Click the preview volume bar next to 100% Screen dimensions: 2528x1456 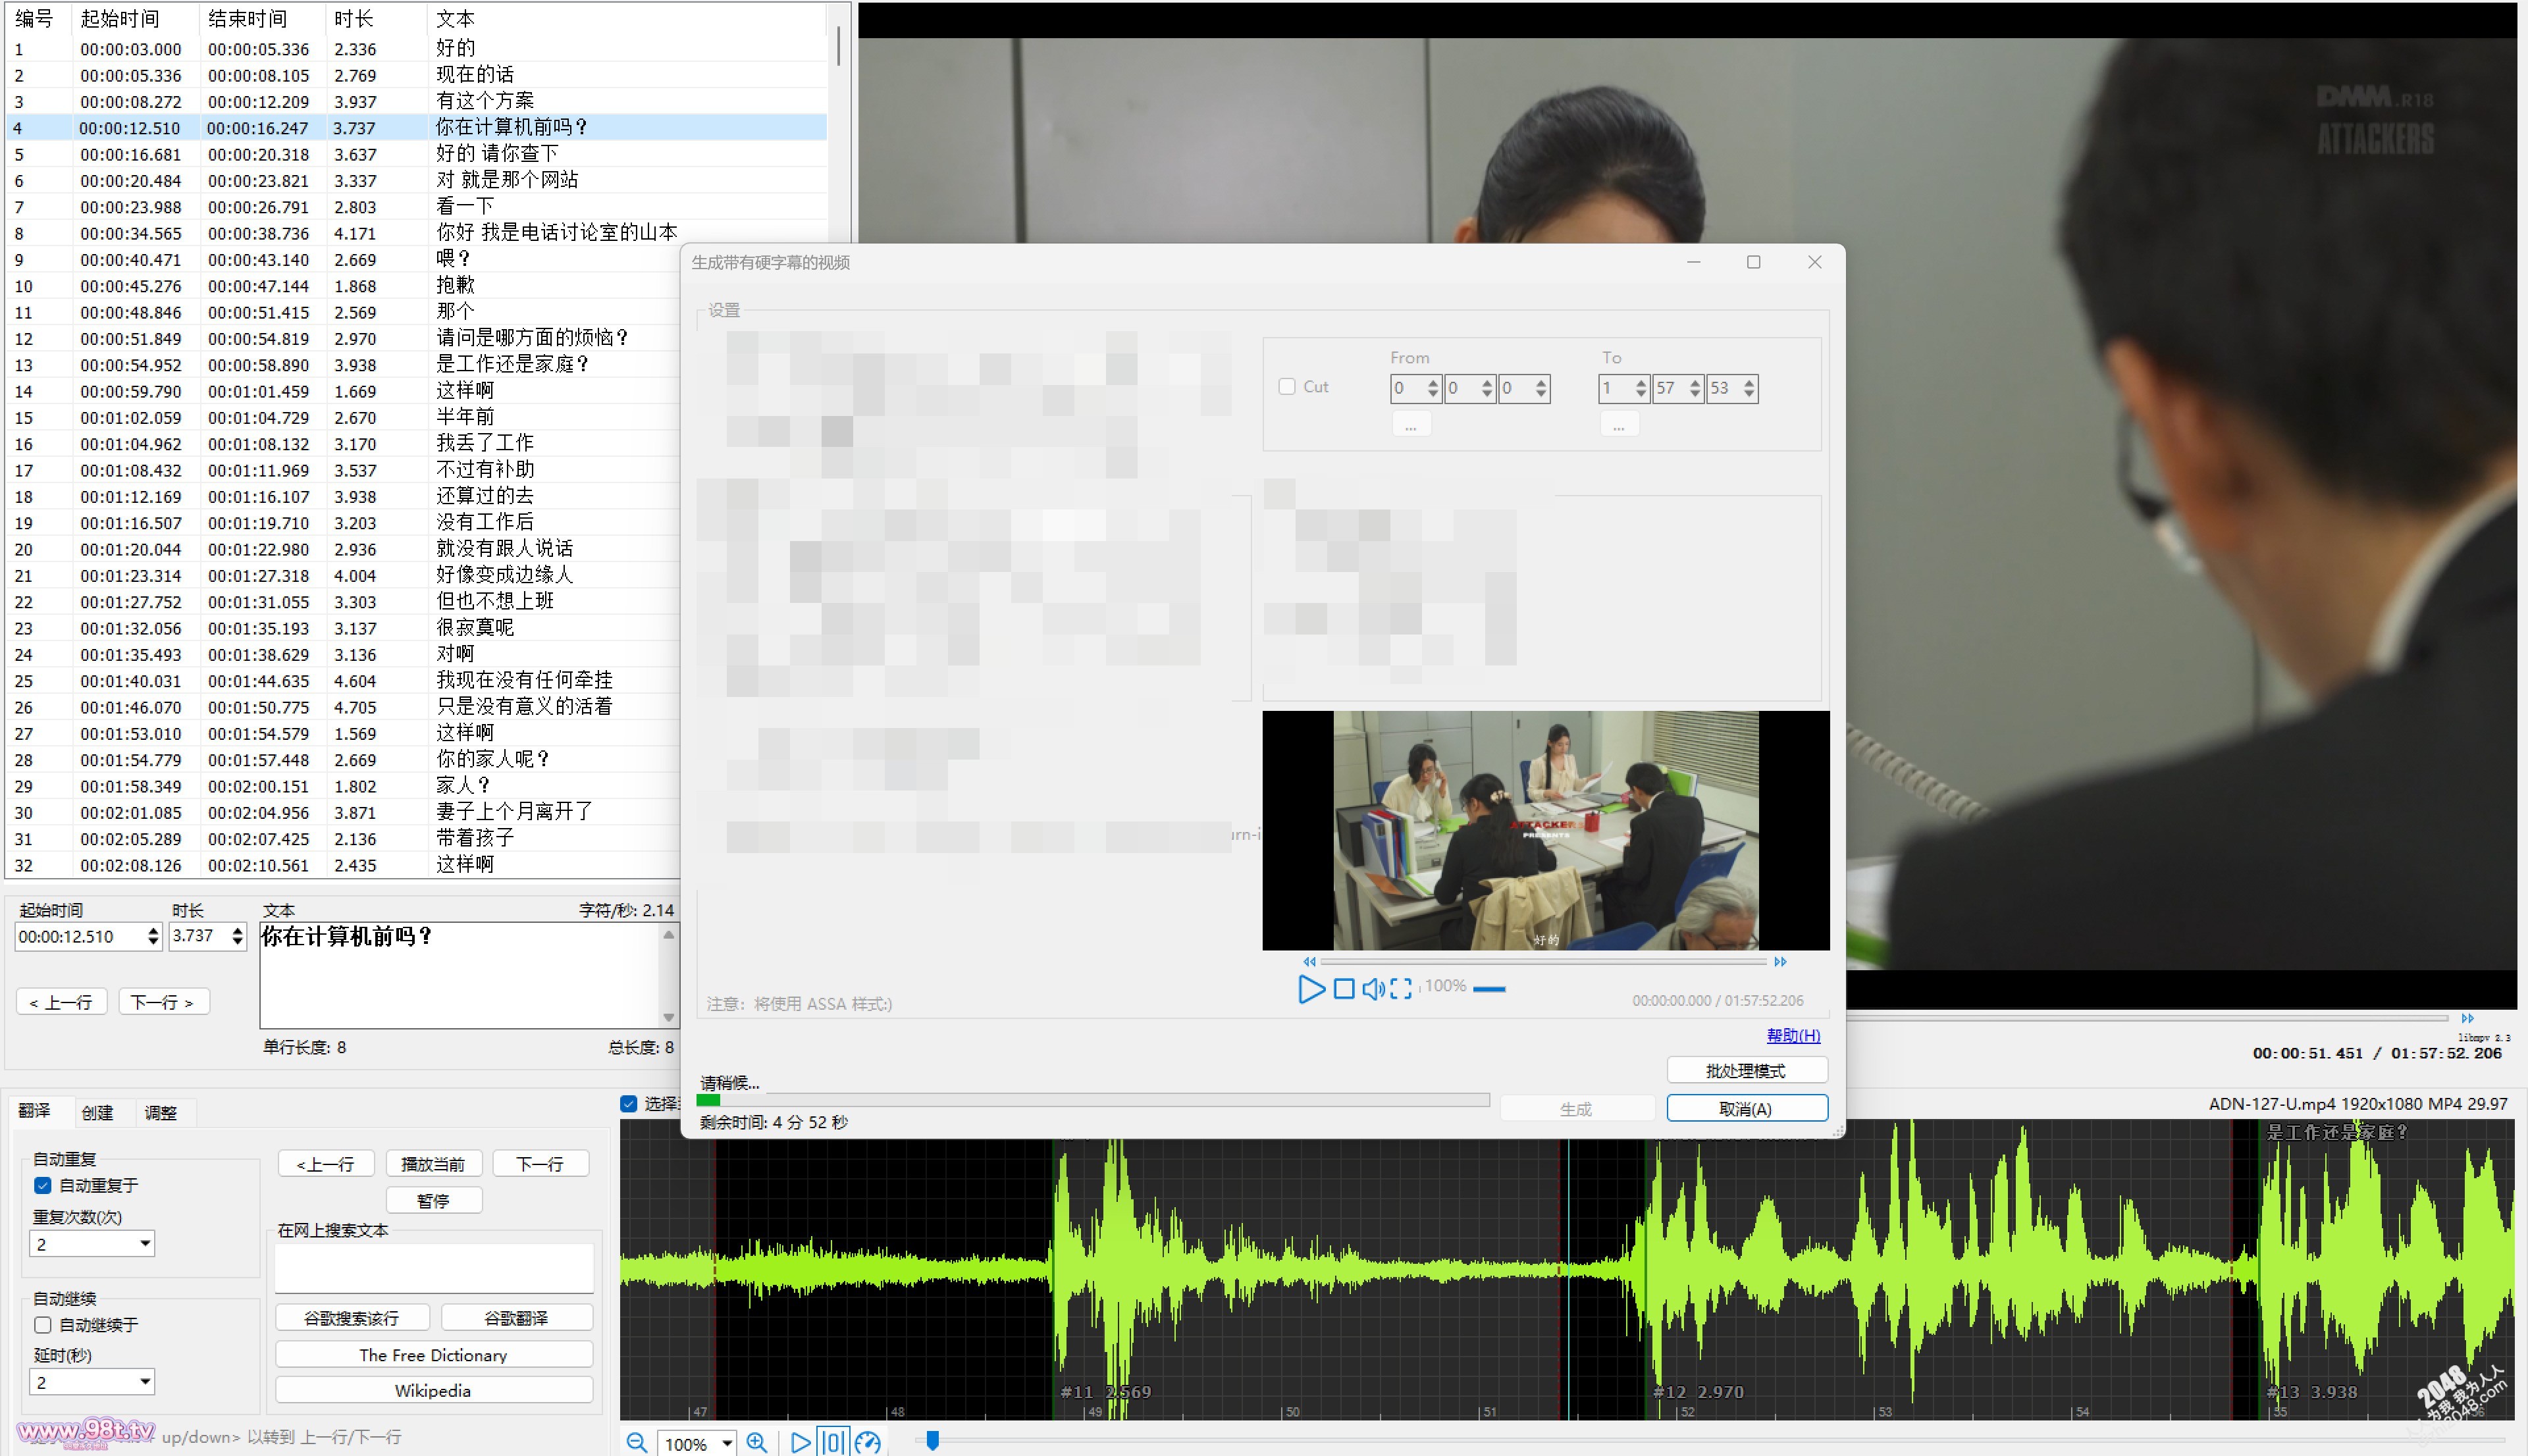tap(1489, 989)
